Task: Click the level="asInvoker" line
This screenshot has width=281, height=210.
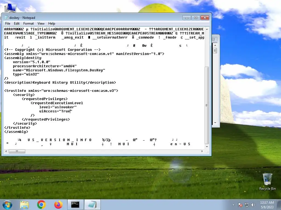Action: point(58,107)
